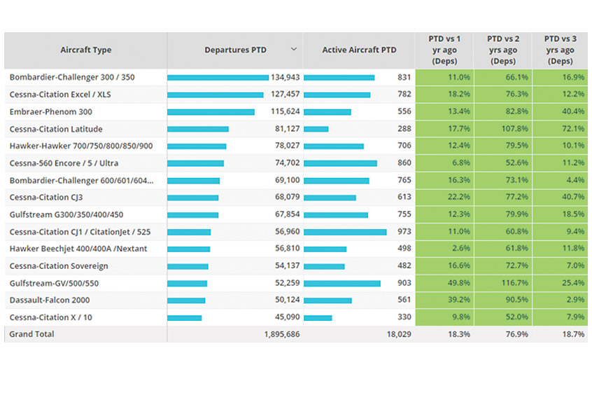Click the 116.7% green cell

pyautogui.click(x=502, y=283)
